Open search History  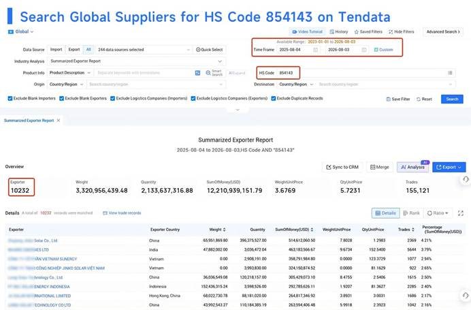click(x=338, y=31)
